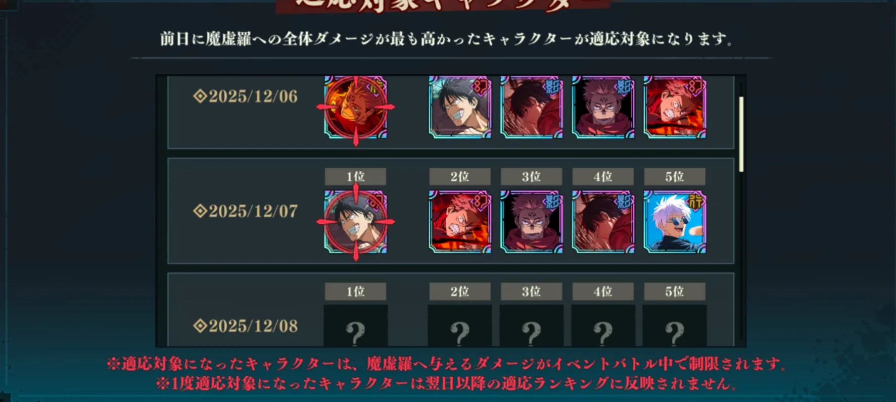Open the 4位 character icon on 12/07
The height and width of the screenshot is (402, 896).
[603, 222]
